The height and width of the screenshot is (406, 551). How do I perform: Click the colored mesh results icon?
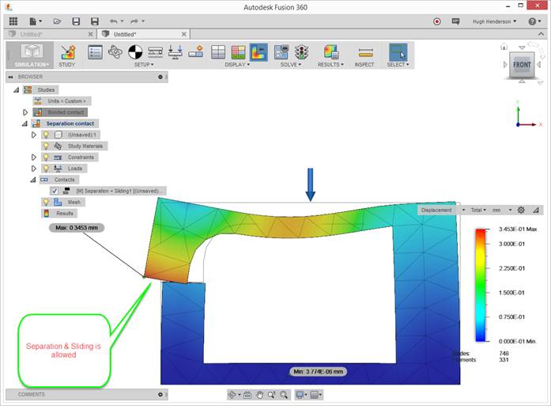click(238, 52)
